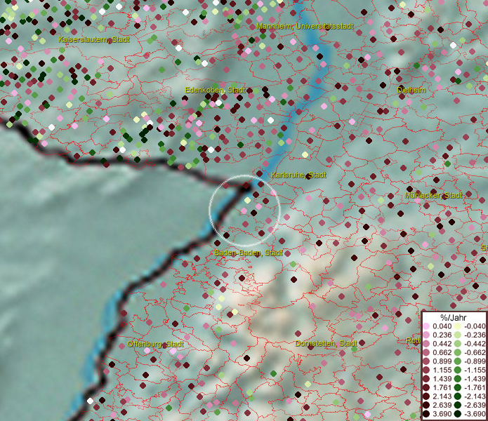Click the Kaiserslautern, Stadt map label

point(94,39)
